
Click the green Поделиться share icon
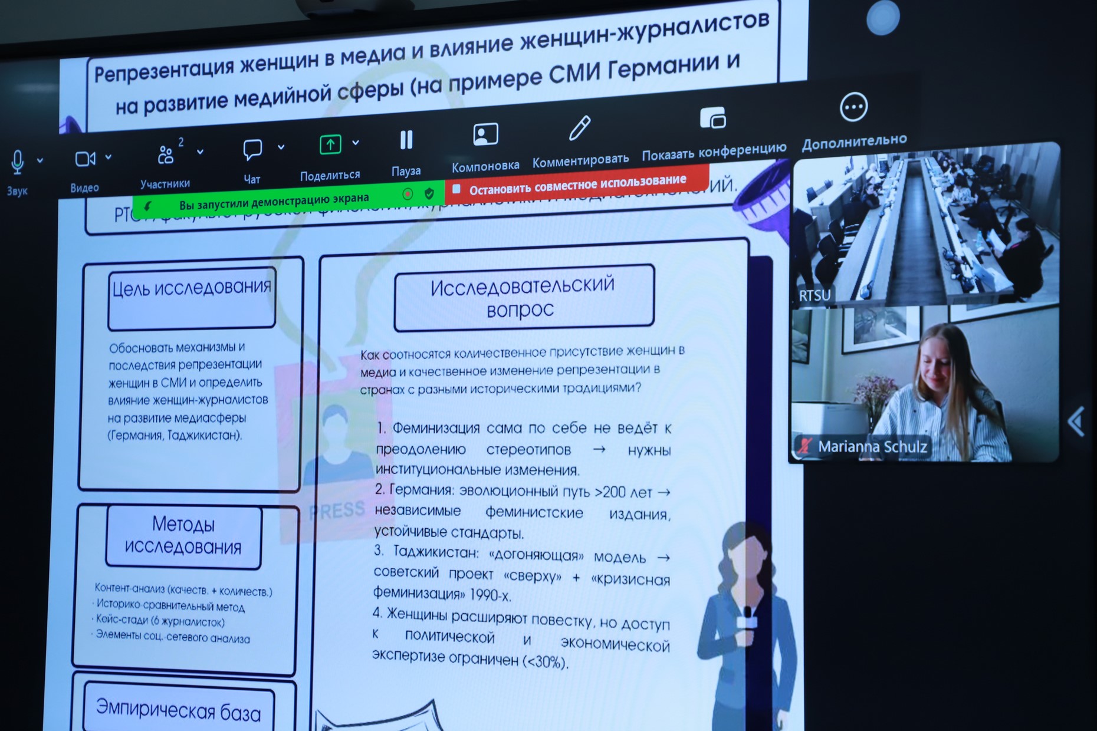point(330,144)
